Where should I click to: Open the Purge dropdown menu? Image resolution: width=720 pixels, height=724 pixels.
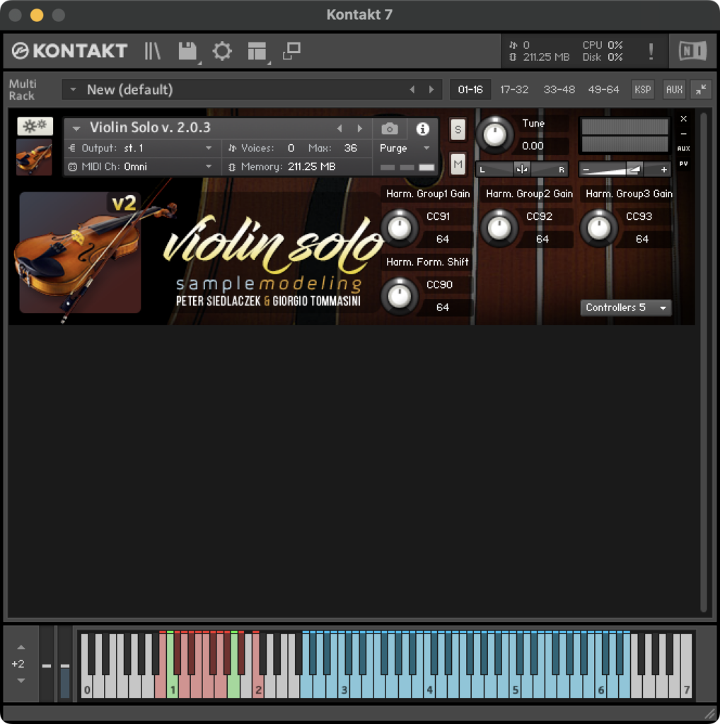(405, 148)
